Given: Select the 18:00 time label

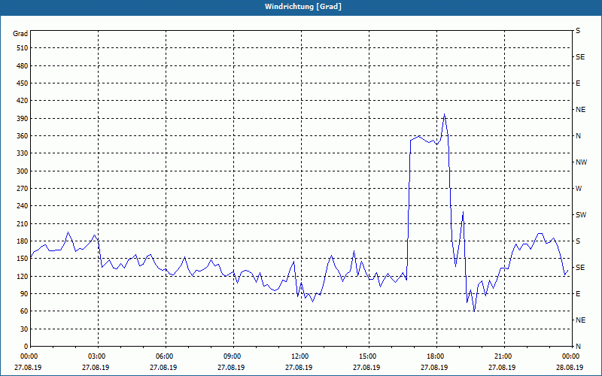Looking at the screenshot, I should pos(437,356).
